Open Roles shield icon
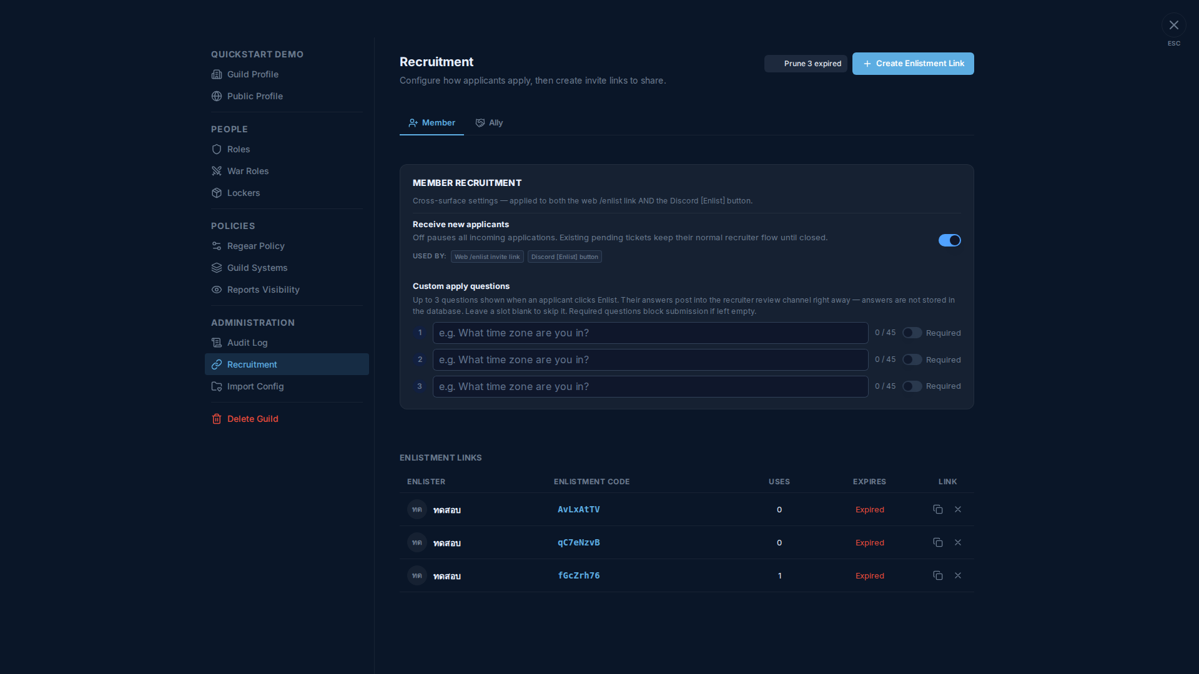1199x674 pixels. (217, 149)
